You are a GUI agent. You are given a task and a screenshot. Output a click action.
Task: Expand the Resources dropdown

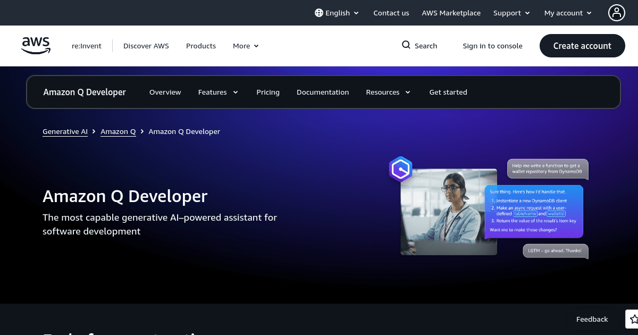[388, 92]
